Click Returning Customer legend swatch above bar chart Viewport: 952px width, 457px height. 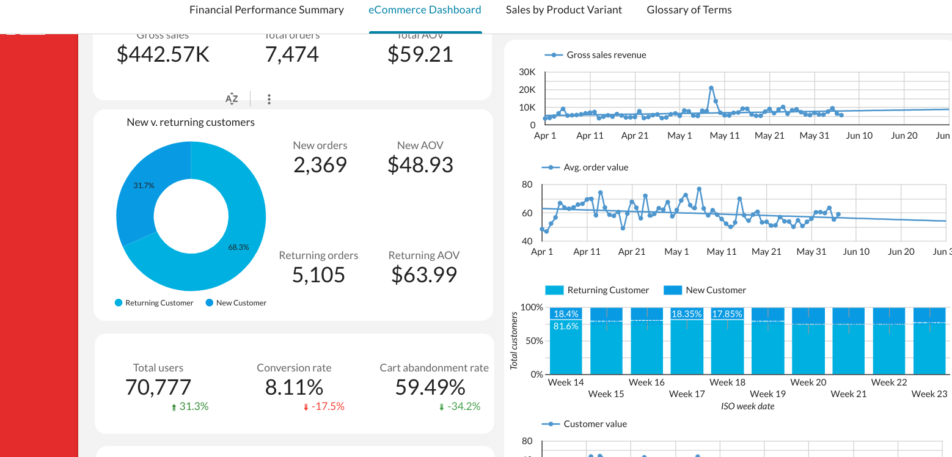click(554, 290)
